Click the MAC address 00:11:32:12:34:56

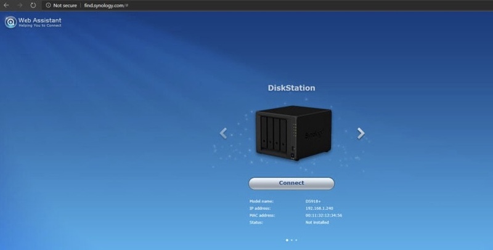click(324, 216)
